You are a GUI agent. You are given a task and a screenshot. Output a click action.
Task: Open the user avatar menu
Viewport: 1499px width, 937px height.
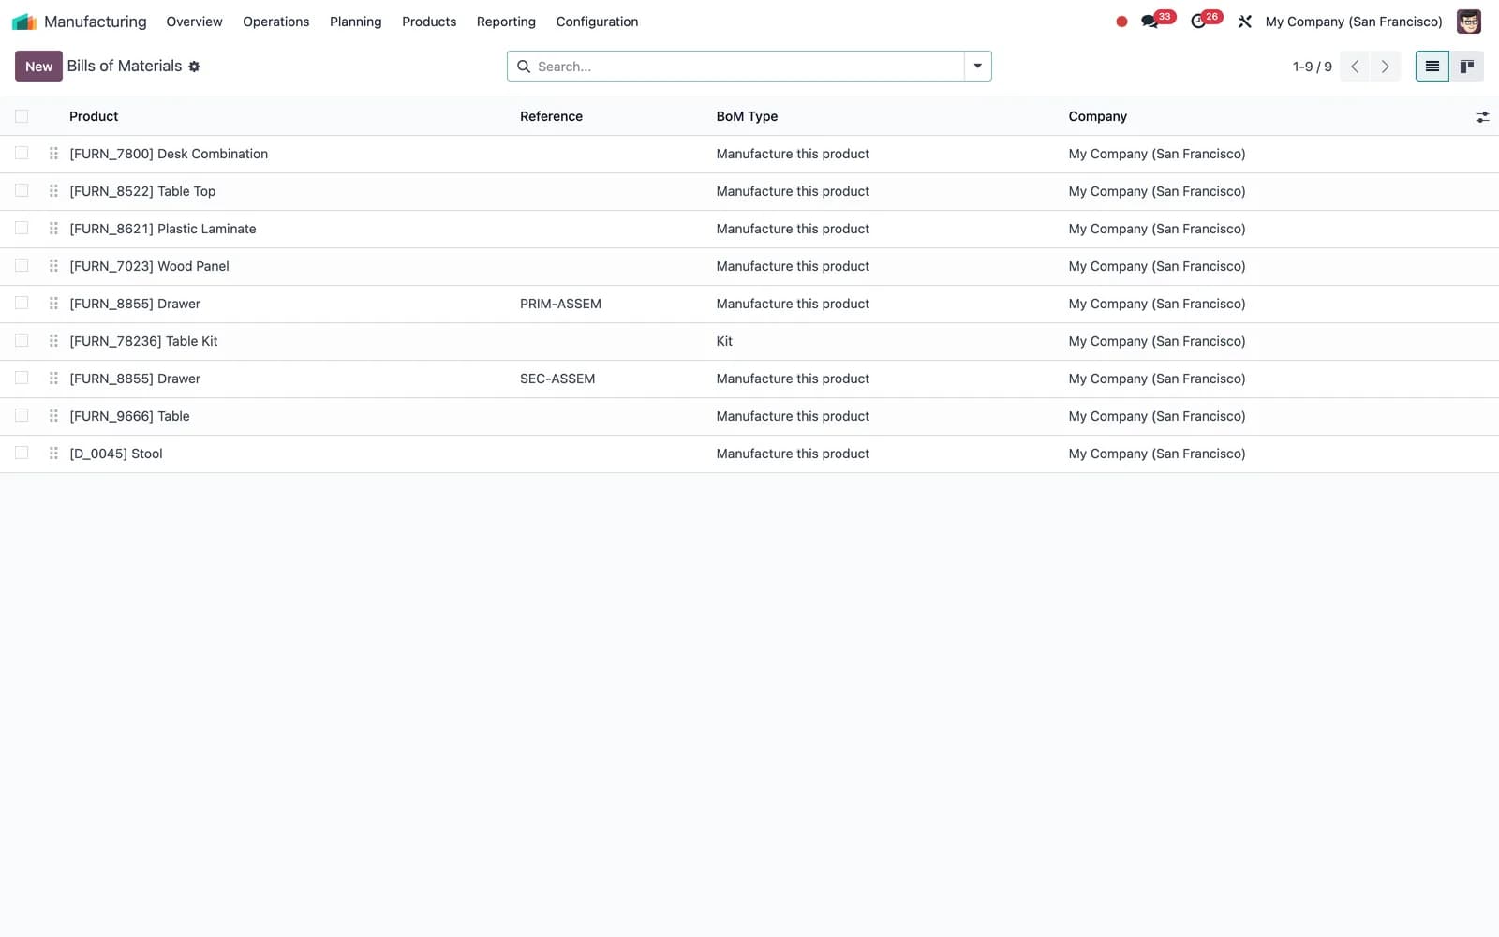click(x=1469, y=22)
